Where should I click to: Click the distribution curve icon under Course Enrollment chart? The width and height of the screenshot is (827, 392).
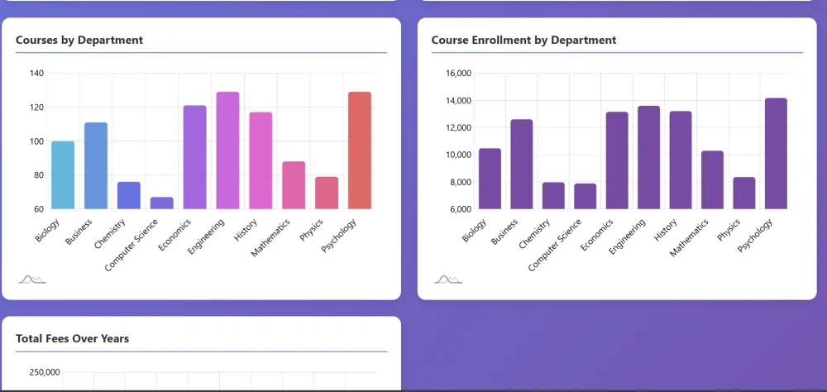pos(448,280)
